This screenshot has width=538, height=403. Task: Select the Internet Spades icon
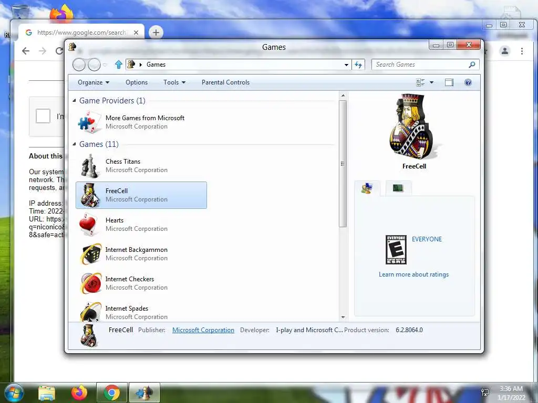90,312
